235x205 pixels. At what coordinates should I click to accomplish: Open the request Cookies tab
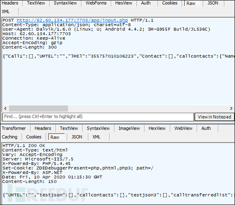(169, 3)
